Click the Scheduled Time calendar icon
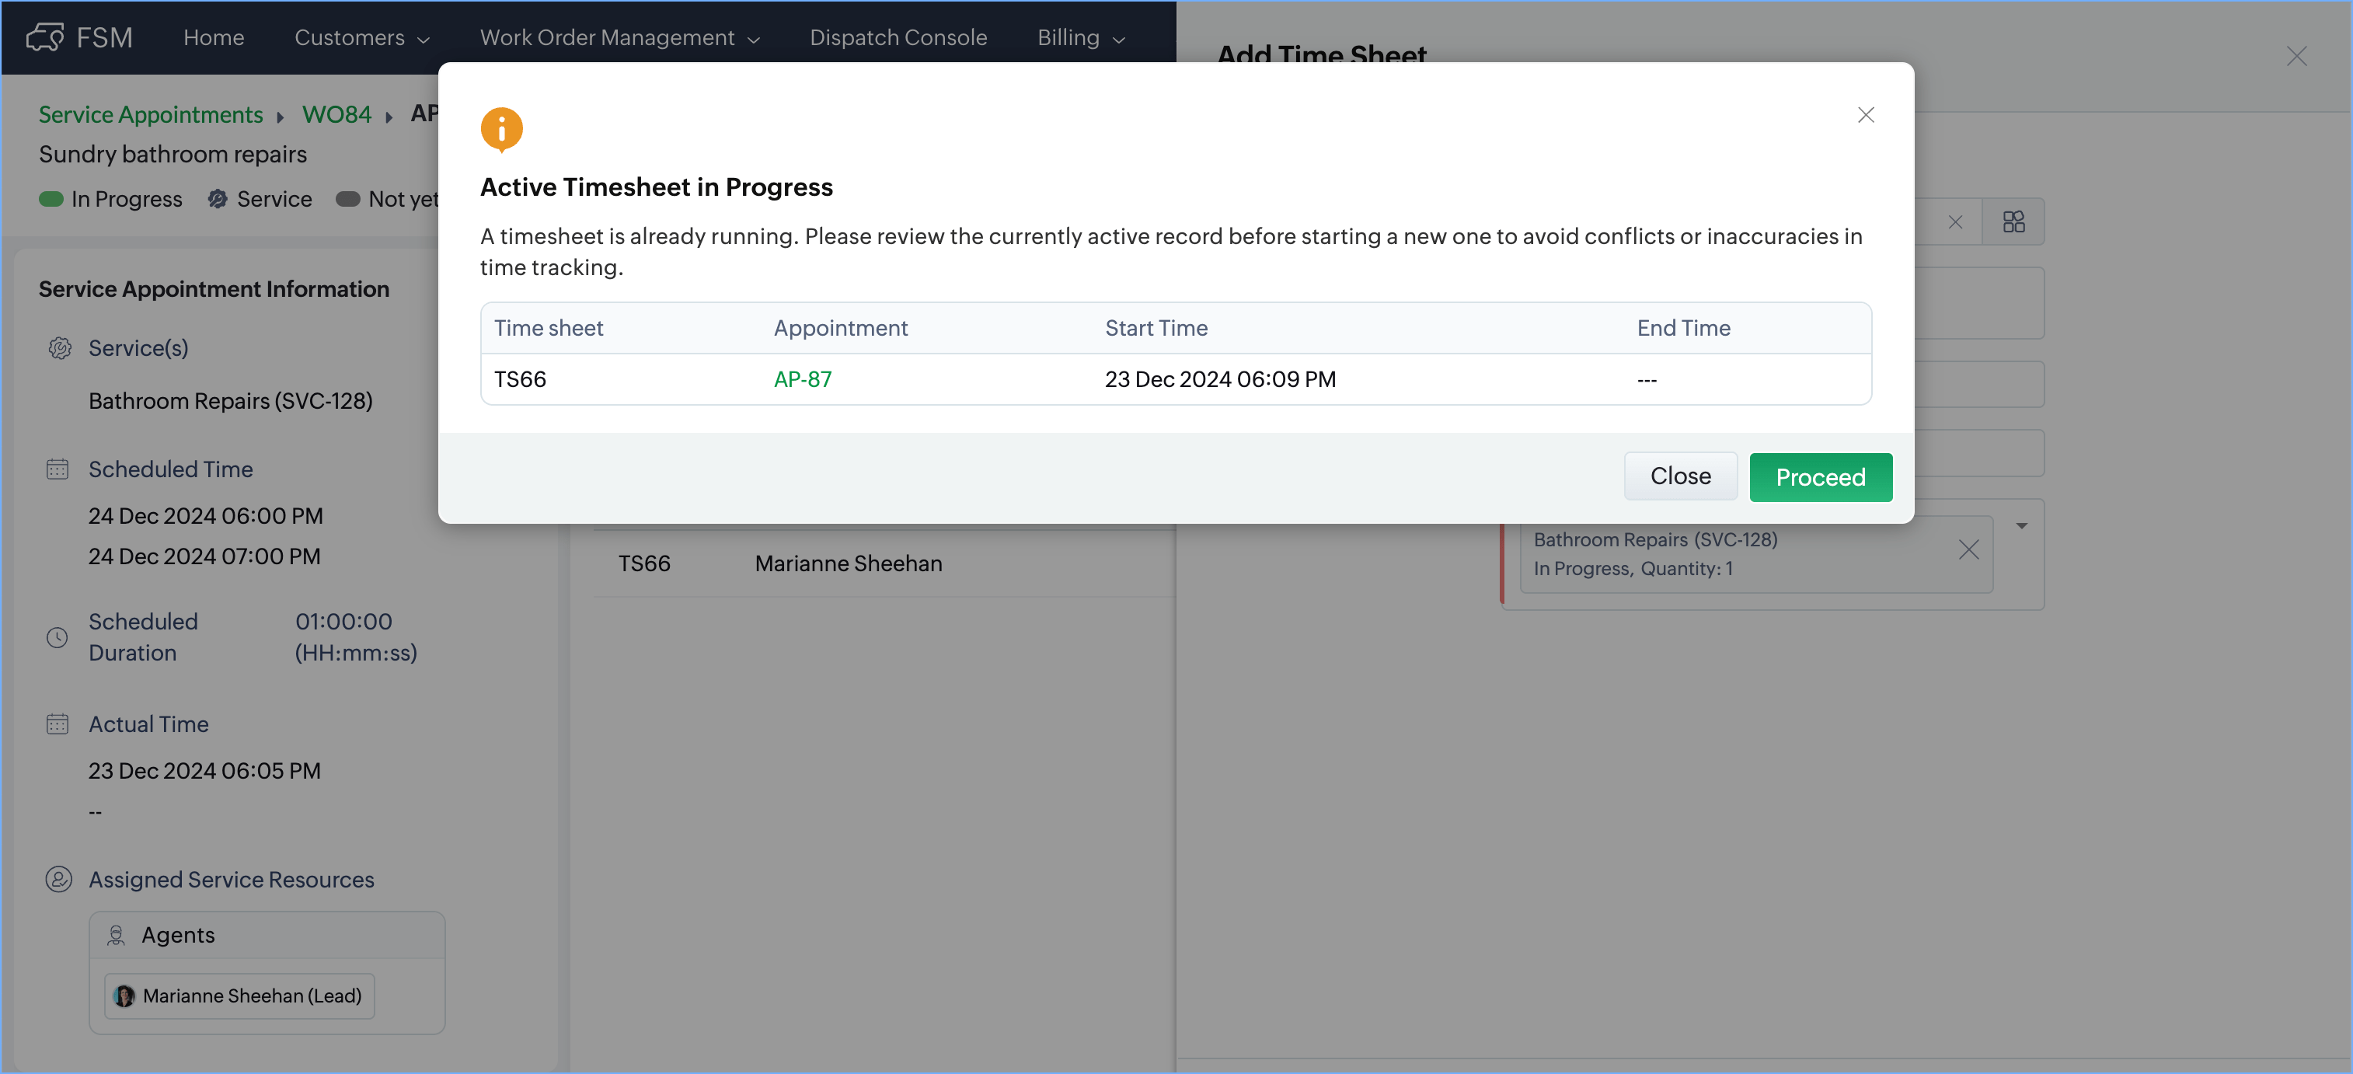Image resolution: width=2353 pixels, height=1074 pixels. [58, 469]
